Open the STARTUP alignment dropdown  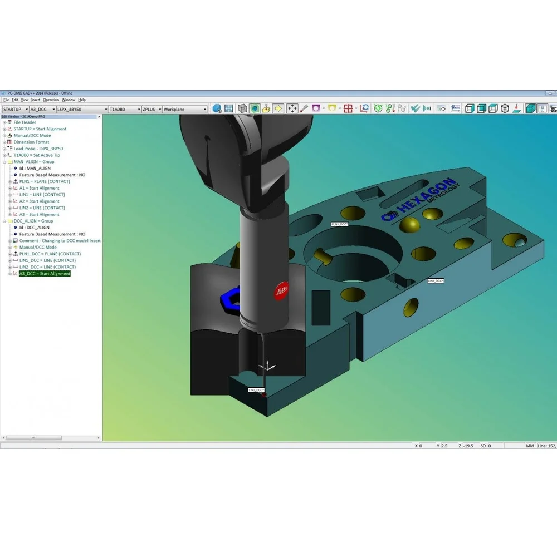(26, 109)
